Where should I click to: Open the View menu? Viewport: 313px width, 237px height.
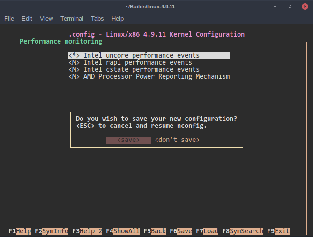(x=46, y=19)
